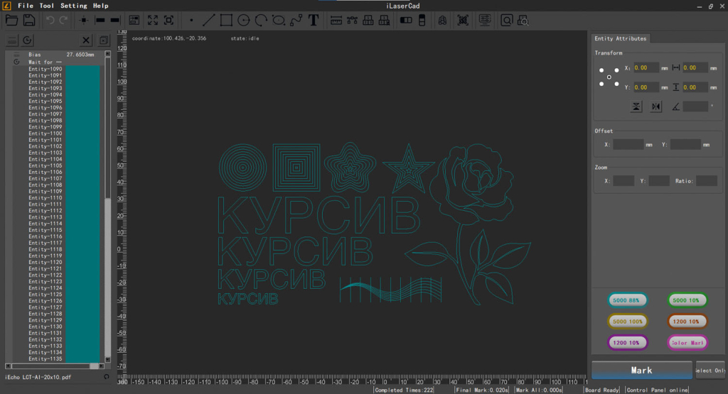The image size is (728, 394).
Task: Select the Line drawing tool
Action: click(x=208, y=21)
